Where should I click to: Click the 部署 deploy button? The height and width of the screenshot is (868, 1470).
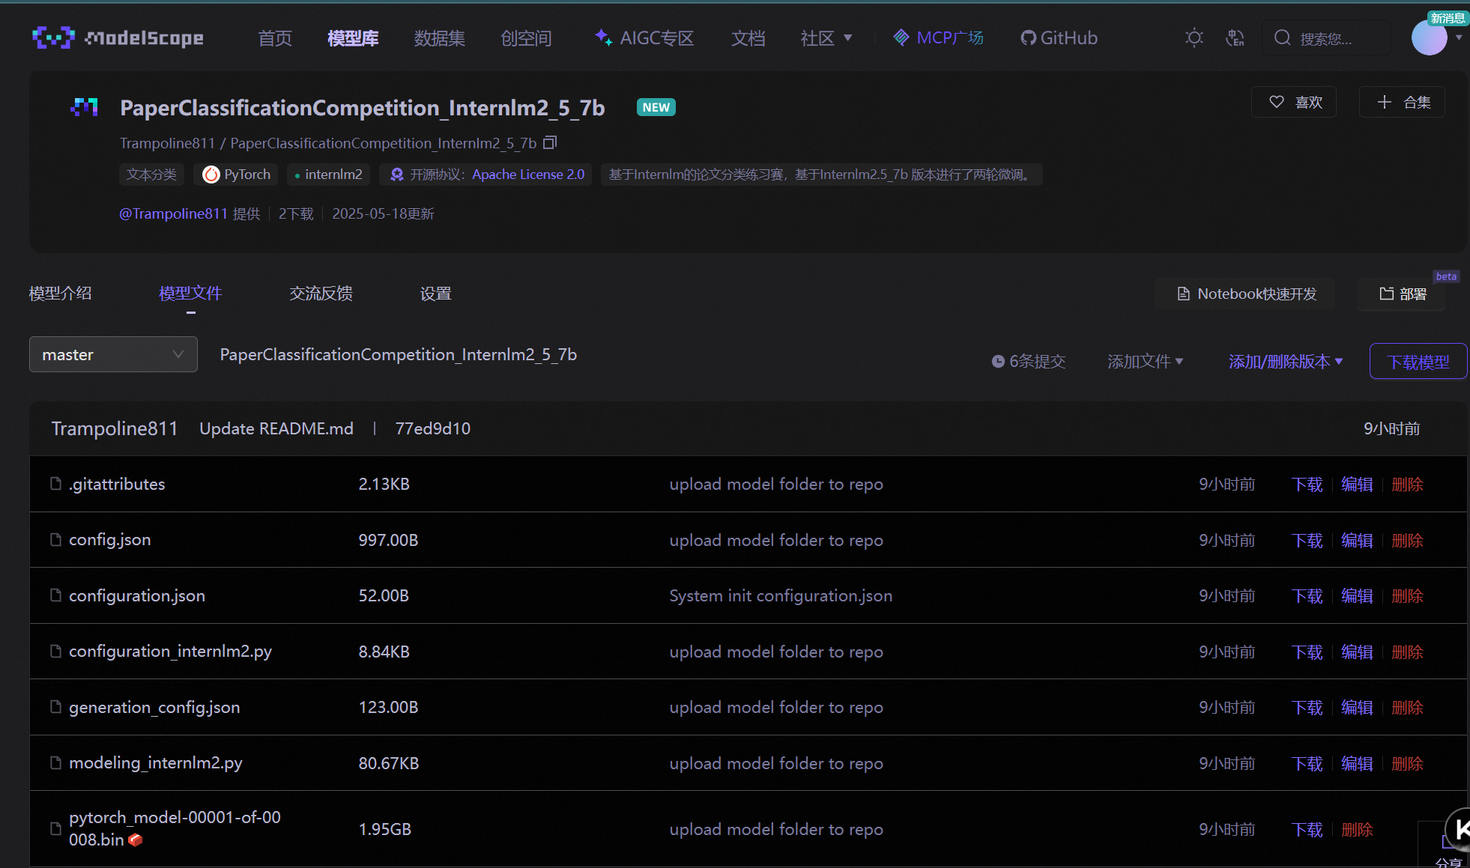coord(1402,294)
